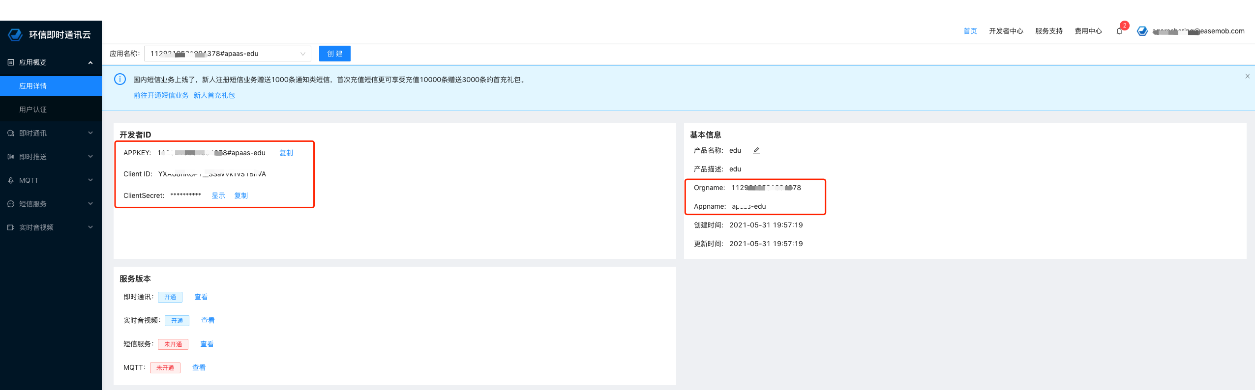Open 费用中心 in top navigation
This screenshot has height=390, width=1255.
pyautogui.click(x=1088, y=31)
